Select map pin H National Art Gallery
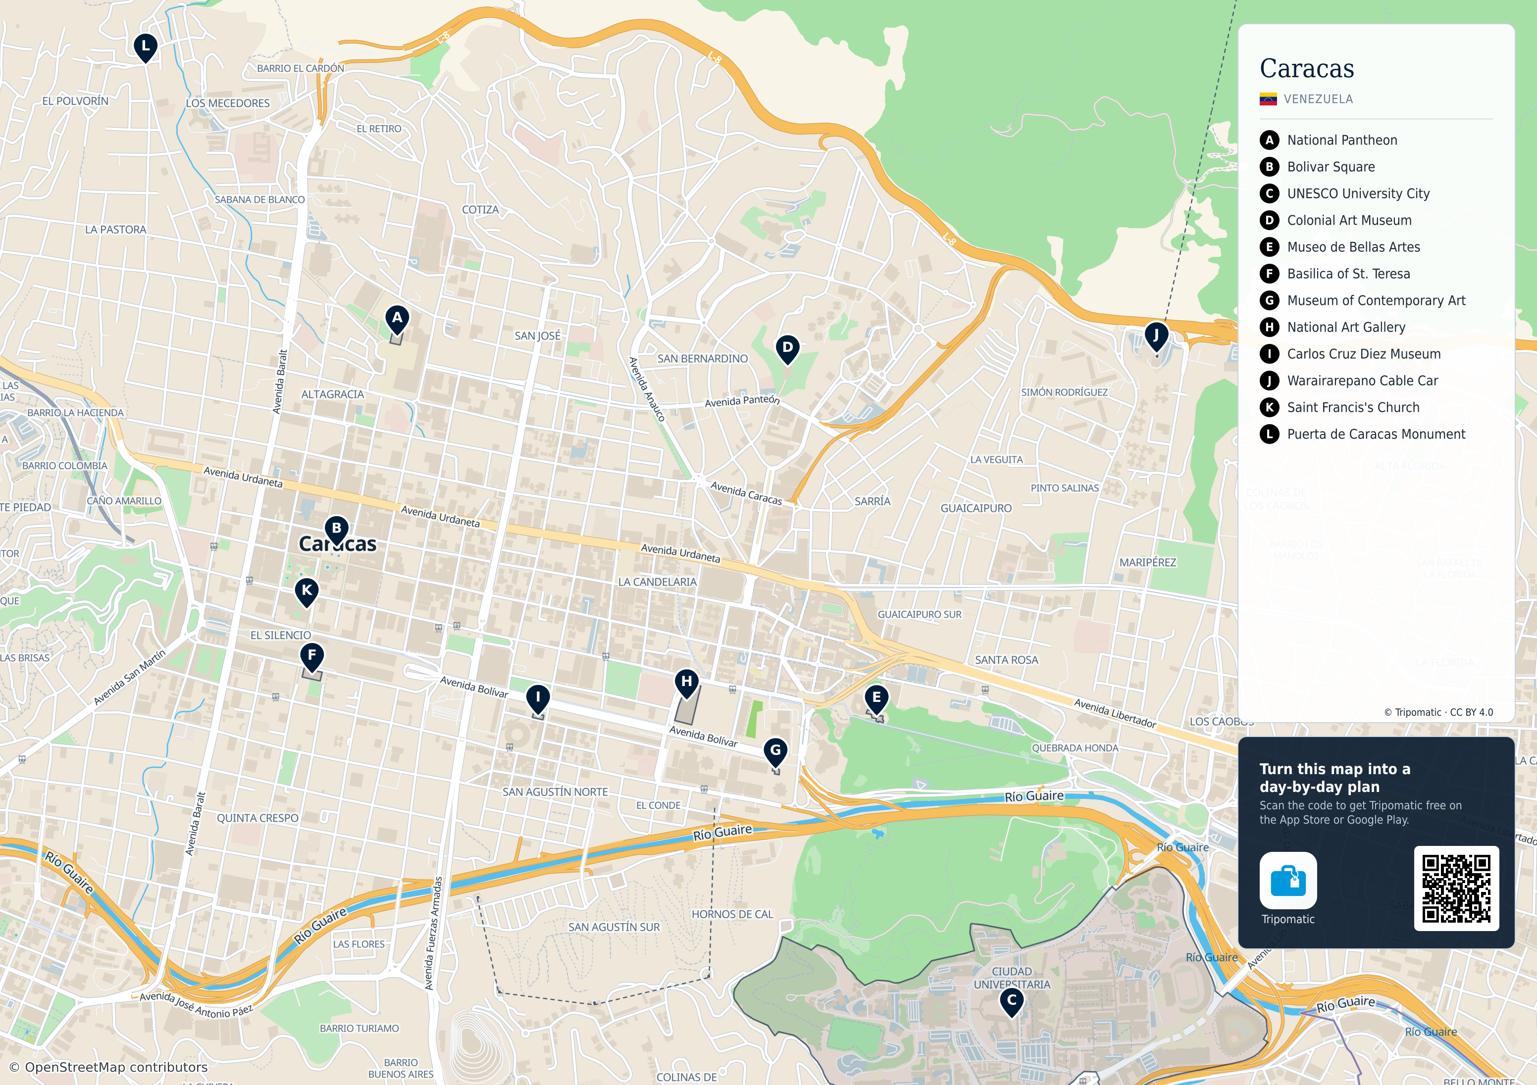The width and height of the screenshot is (1537, 1085). [x=686, y=684]
